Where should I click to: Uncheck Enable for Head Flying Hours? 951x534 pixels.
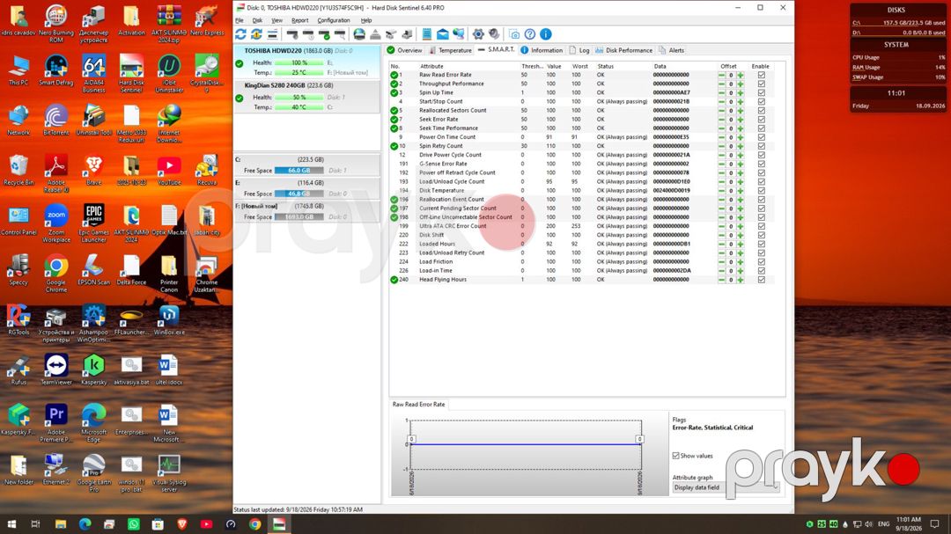[x=761, y=280]
